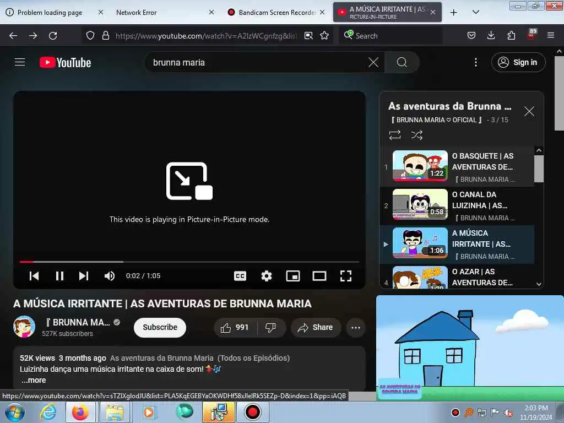Expand the description with ...more
This screenshot has height=423, width=564.
coord(34,380)
